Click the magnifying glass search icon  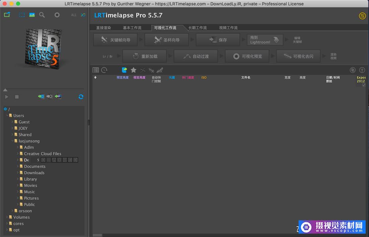pos(42,15)
